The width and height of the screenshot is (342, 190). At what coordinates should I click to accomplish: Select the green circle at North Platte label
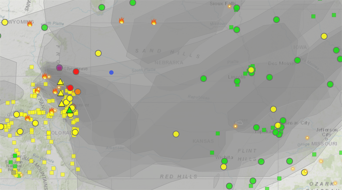pyautogui.click(x=45, y=28)
